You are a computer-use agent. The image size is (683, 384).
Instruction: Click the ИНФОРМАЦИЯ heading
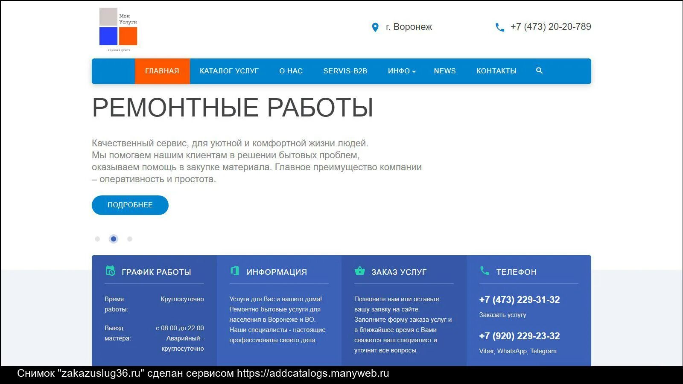(277, 272)
